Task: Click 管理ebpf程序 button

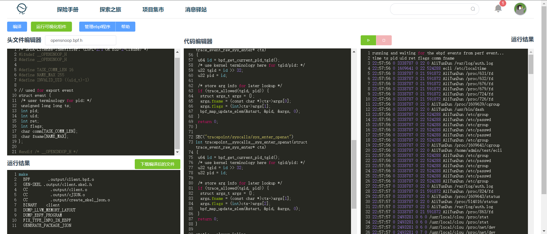Action: tap(97, 27)
